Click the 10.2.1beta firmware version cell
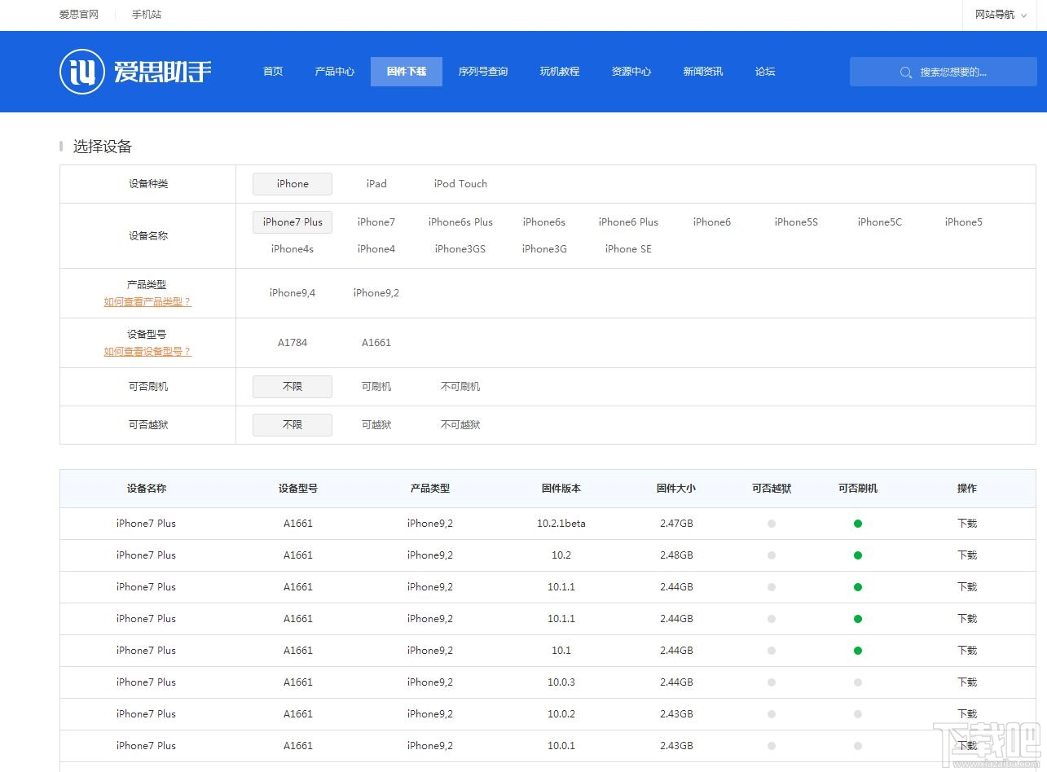 tap(561, 524)
